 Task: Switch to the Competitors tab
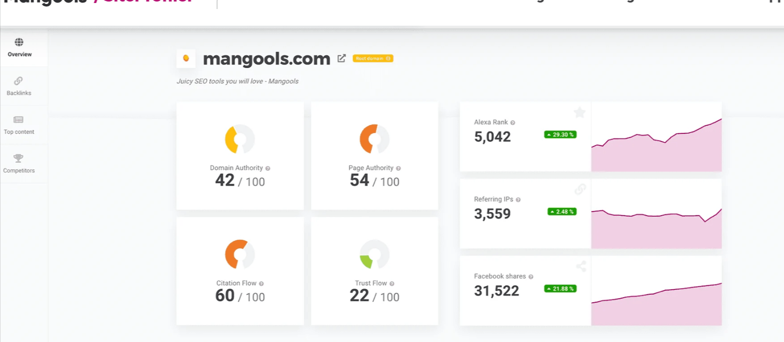[x=19, y=163]
